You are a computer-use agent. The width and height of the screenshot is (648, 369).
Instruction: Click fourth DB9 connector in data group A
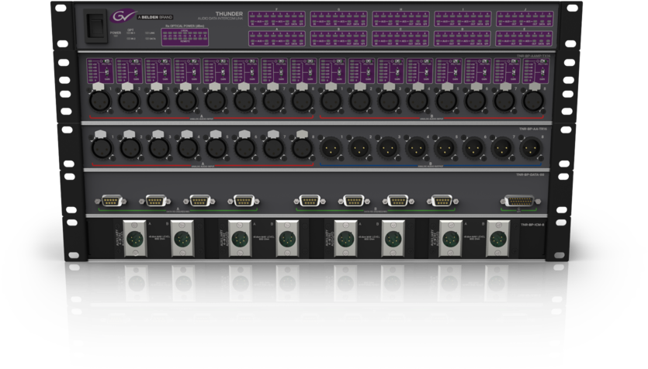[244, 201]
